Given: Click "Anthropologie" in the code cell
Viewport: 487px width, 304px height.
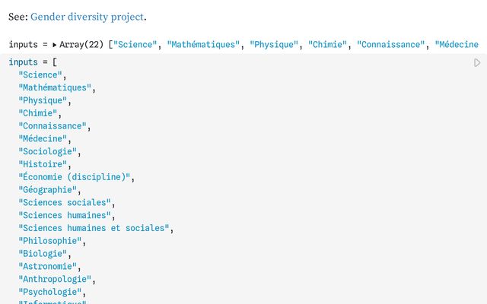Looking at the screenshot, I should (x=55, y=279).
